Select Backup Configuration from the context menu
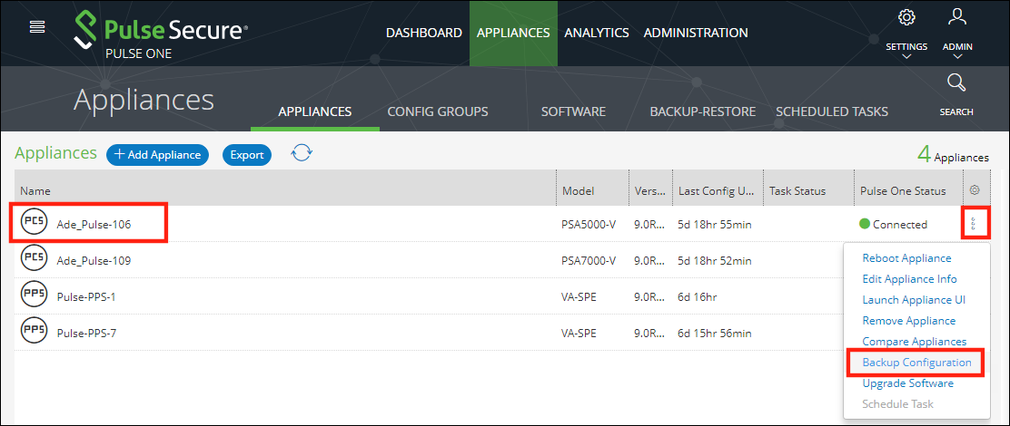Screen dimensions: 1010x426 pyautogui.click(x=916, y=363)
